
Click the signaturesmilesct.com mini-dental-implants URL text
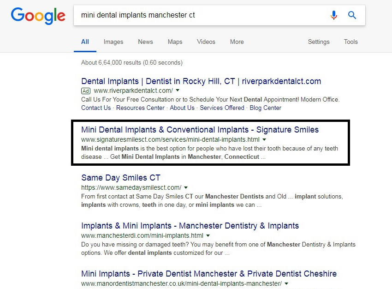click(170, 139)
